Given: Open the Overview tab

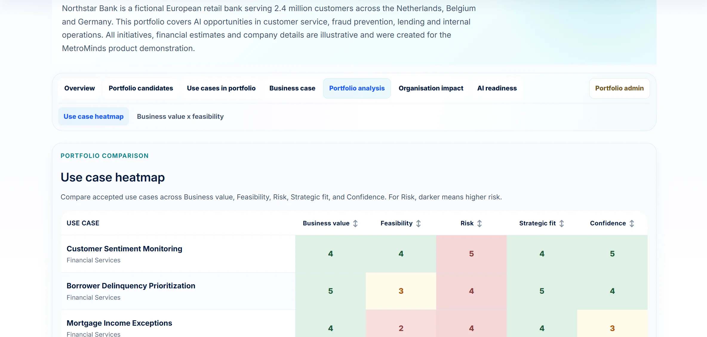Looking at the screenshot, I should click(79, 88).
